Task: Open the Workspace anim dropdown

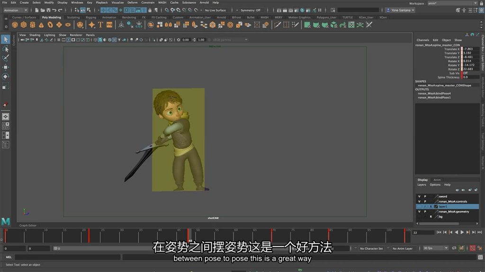Action: pyautogui.click(x=452, y=3)
